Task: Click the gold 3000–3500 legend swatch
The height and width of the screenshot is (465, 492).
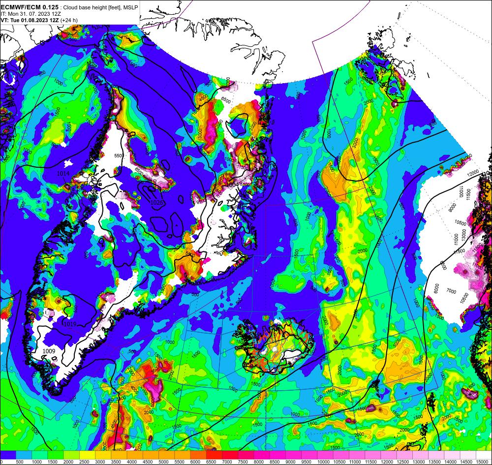Action: pos(103,455)
